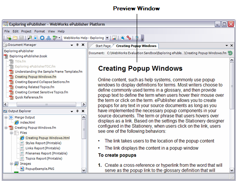
Task: Open the WebWorks Help - Exploring target dropdown
Action: [x=107, y=38]
